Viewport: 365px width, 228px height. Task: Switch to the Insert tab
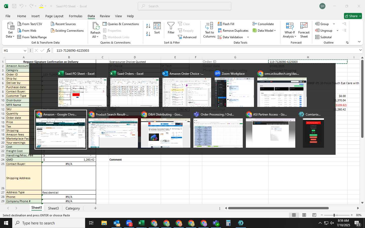(35, 16)
